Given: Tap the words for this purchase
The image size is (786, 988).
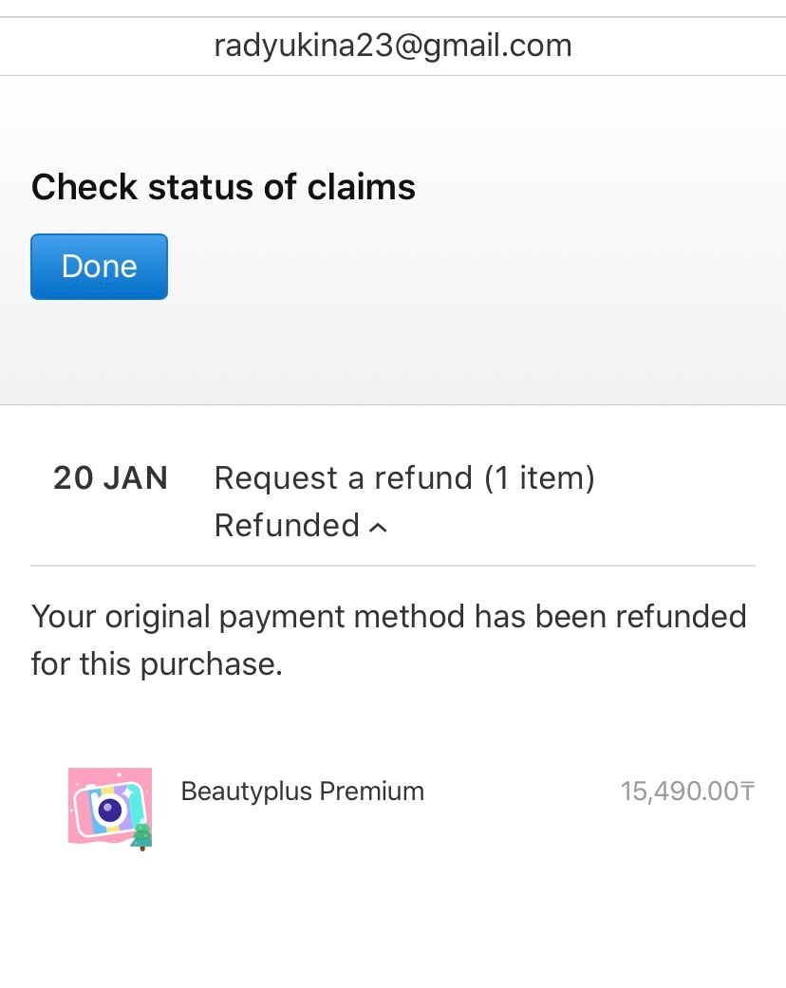Looking at the screenshot, I should click(x=157, y=663).
